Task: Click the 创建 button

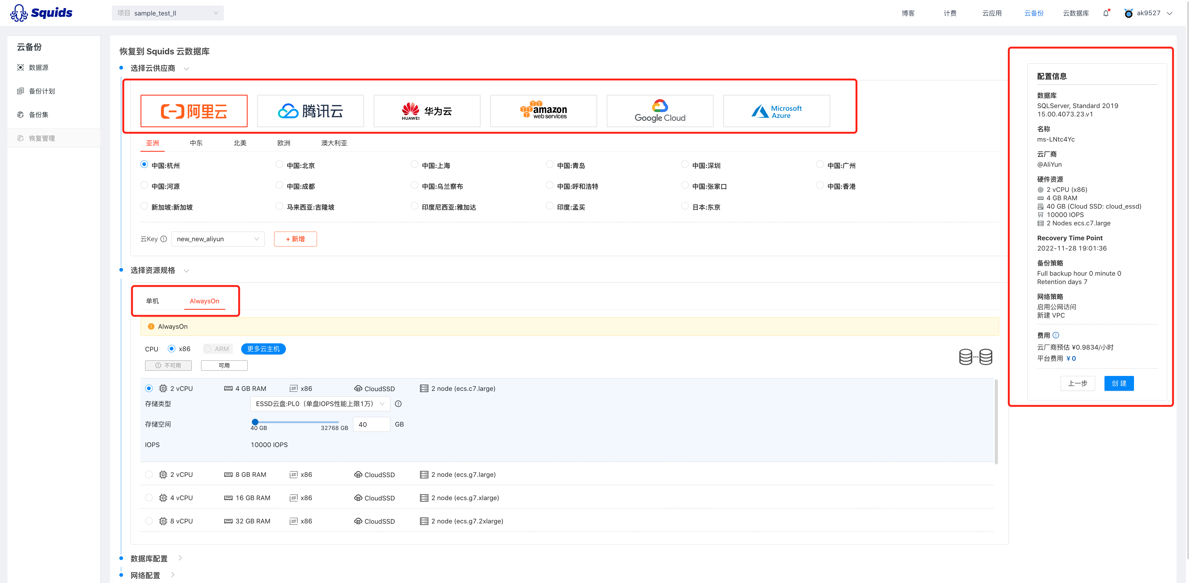Action: pyautogui.click(x=1119, y=383)
